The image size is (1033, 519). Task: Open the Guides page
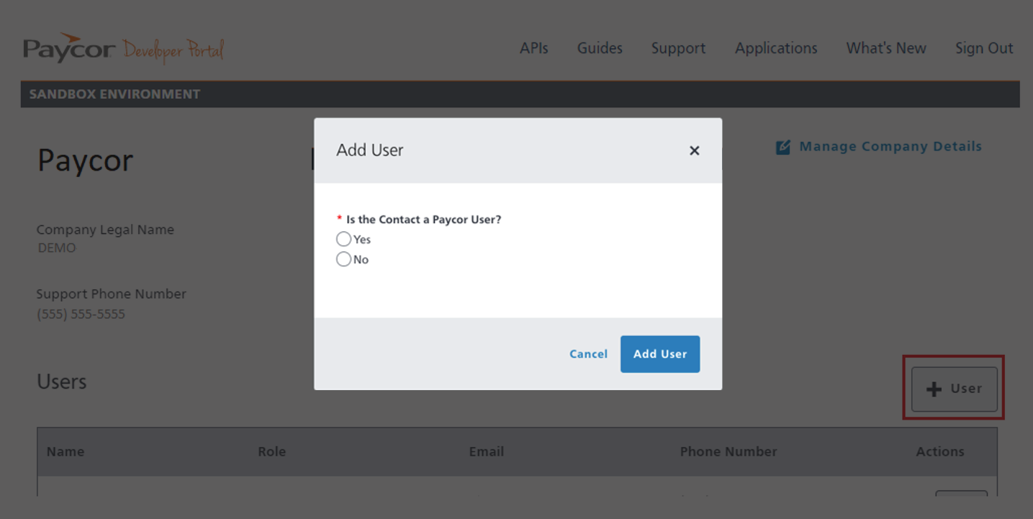[599, 48]
